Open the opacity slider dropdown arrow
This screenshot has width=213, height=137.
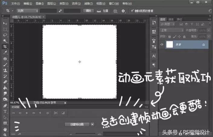209,30
